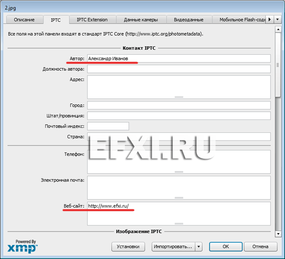
Task: Click into the Город field
Action: [x=179, y=105]
